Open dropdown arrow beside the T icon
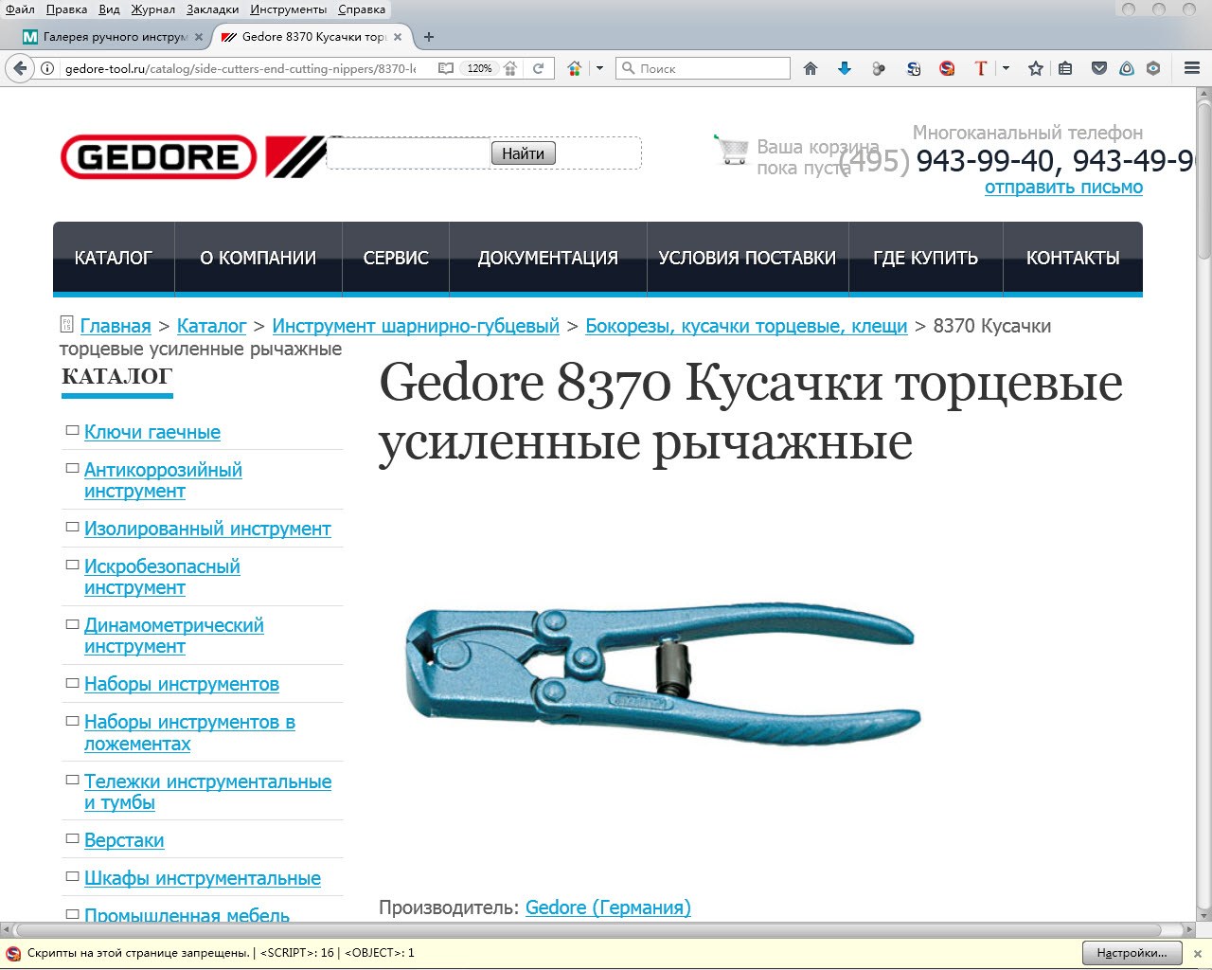Viewport: 1212px width, 970px height. click(1006, 68)
